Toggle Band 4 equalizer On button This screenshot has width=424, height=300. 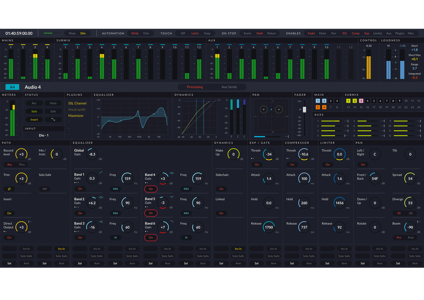(151, 189)
